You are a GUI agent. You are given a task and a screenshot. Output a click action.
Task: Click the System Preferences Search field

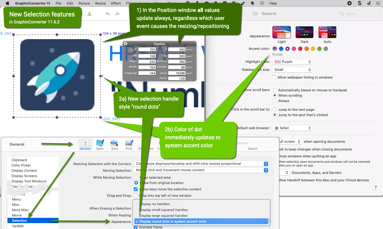pos(359,14)
